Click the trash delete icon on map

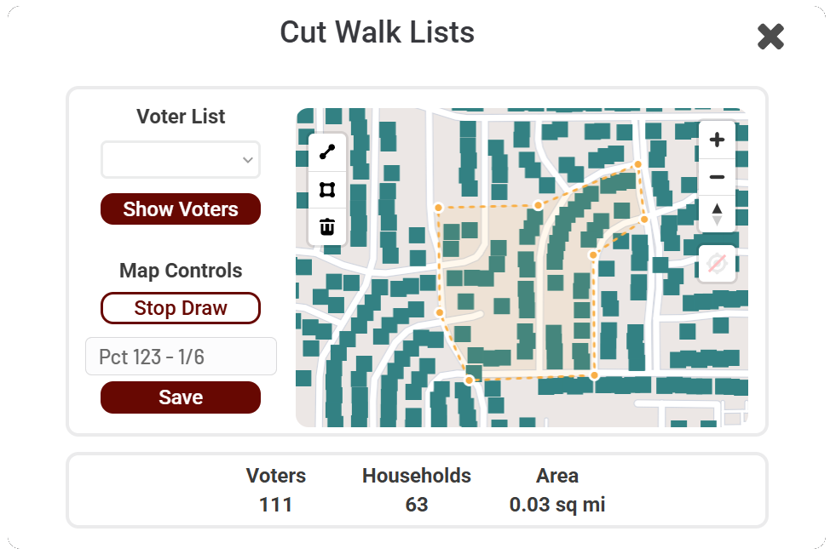327,226
